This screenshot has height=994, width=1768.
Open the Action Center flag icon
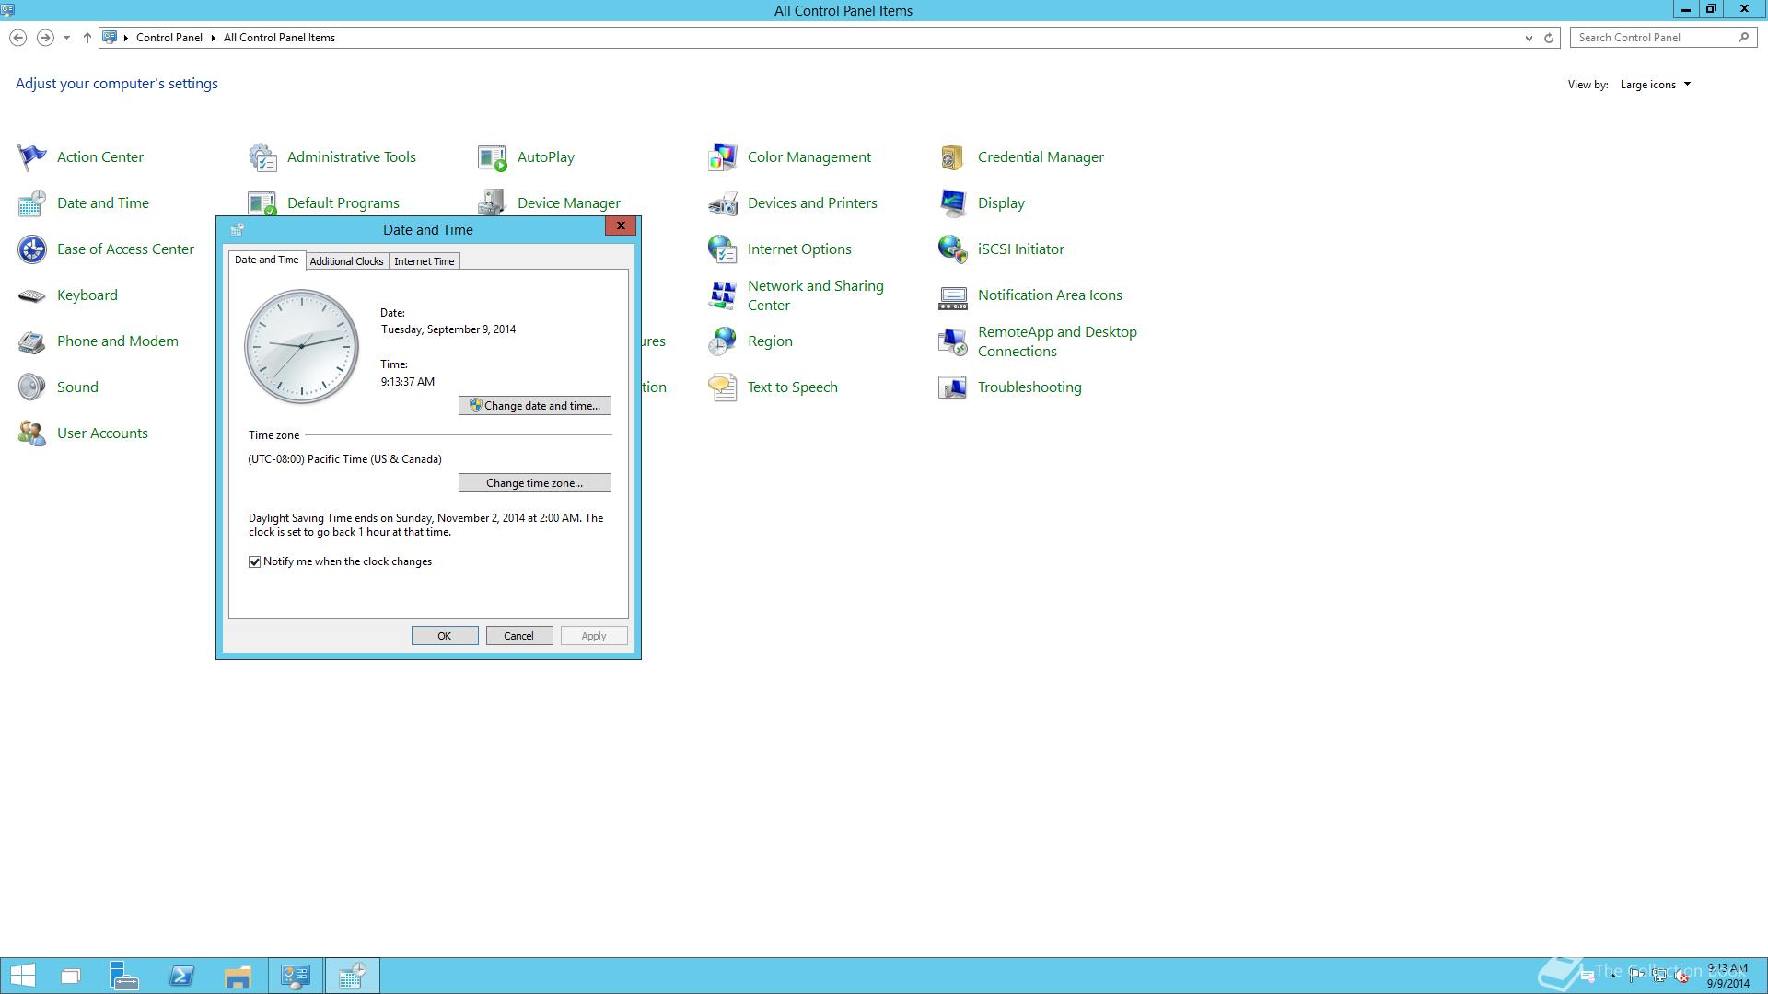coord(32,157)
